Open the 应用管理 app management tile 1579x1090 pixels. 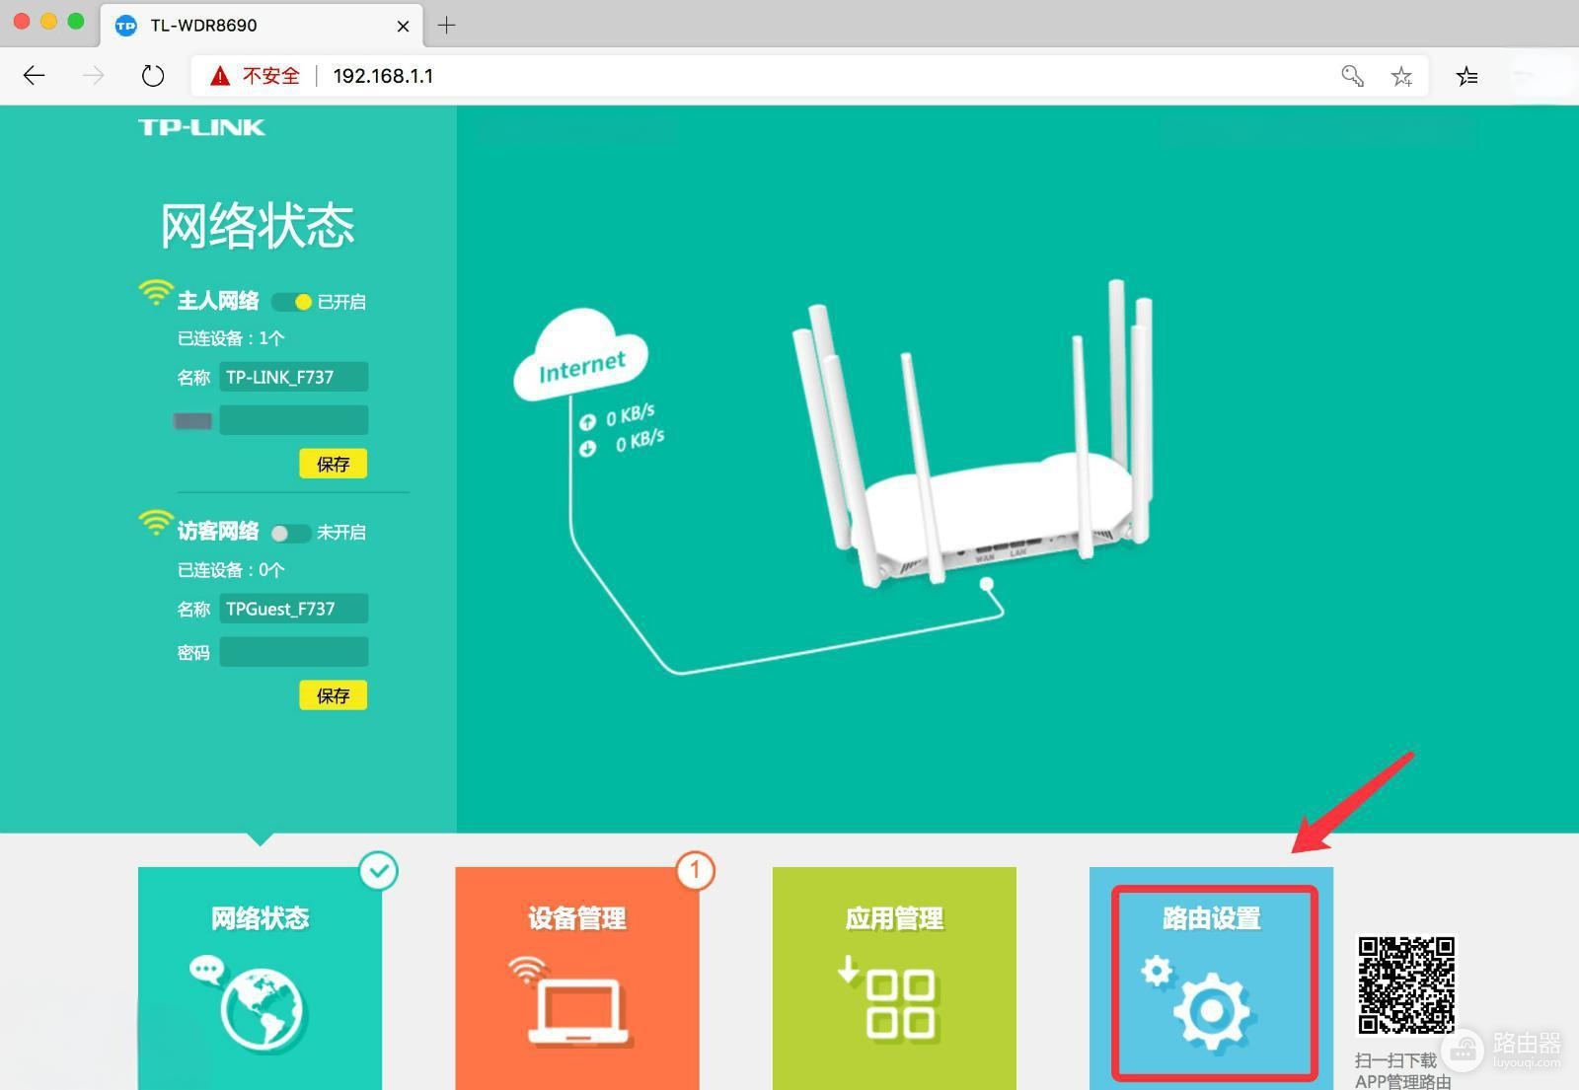pyautogui.click(x=894, y=979)
